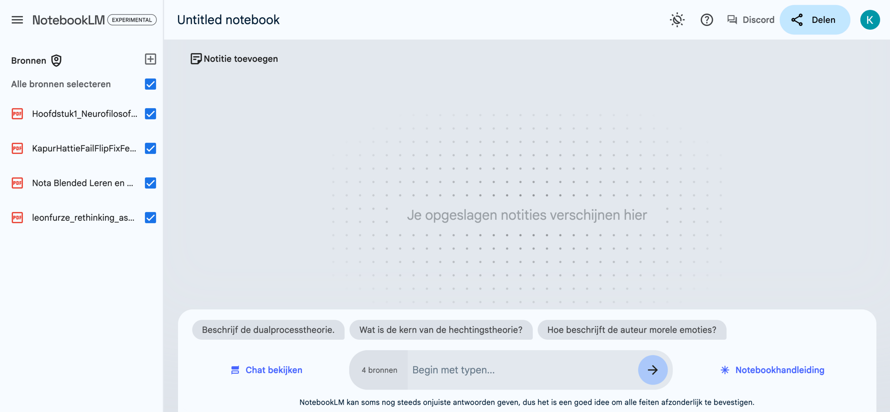This screenshot has width=890, height=412.
Task: Deselect the KapurHattieFailFlipFixFe source checkbox
Action: 151,148
